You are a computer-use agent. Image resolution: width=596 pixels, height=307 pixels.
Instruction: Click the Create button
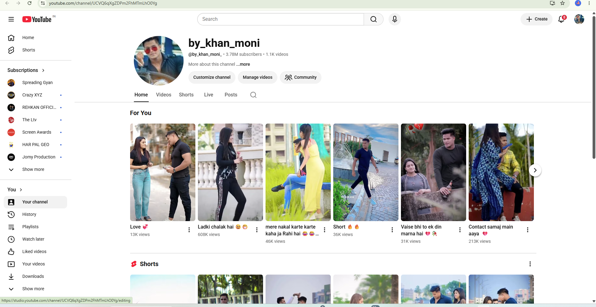[x=537, y=19]
